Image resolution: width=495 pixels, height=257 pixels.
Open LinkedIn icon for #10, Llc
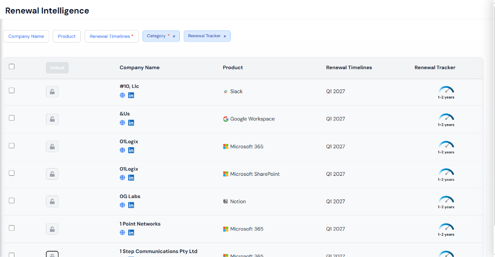pos(131,95)
